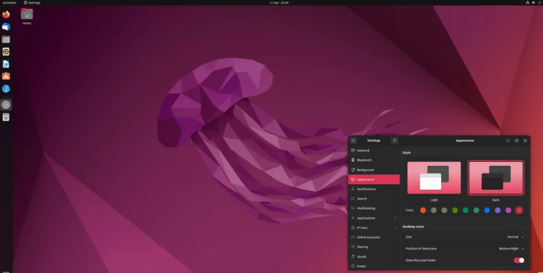Open Position of New Icons dropdown

coord(511,249)
